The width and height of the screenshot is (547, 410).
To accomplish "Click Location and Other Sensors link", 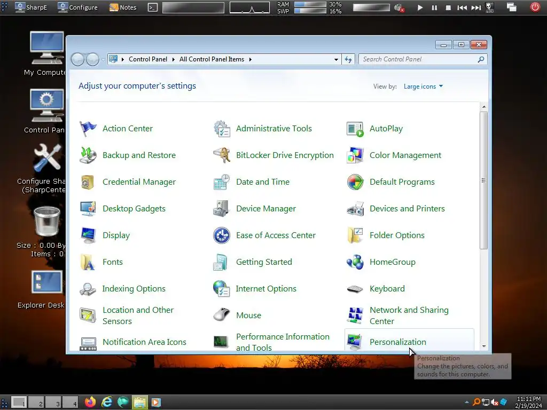I will [138, 316].
